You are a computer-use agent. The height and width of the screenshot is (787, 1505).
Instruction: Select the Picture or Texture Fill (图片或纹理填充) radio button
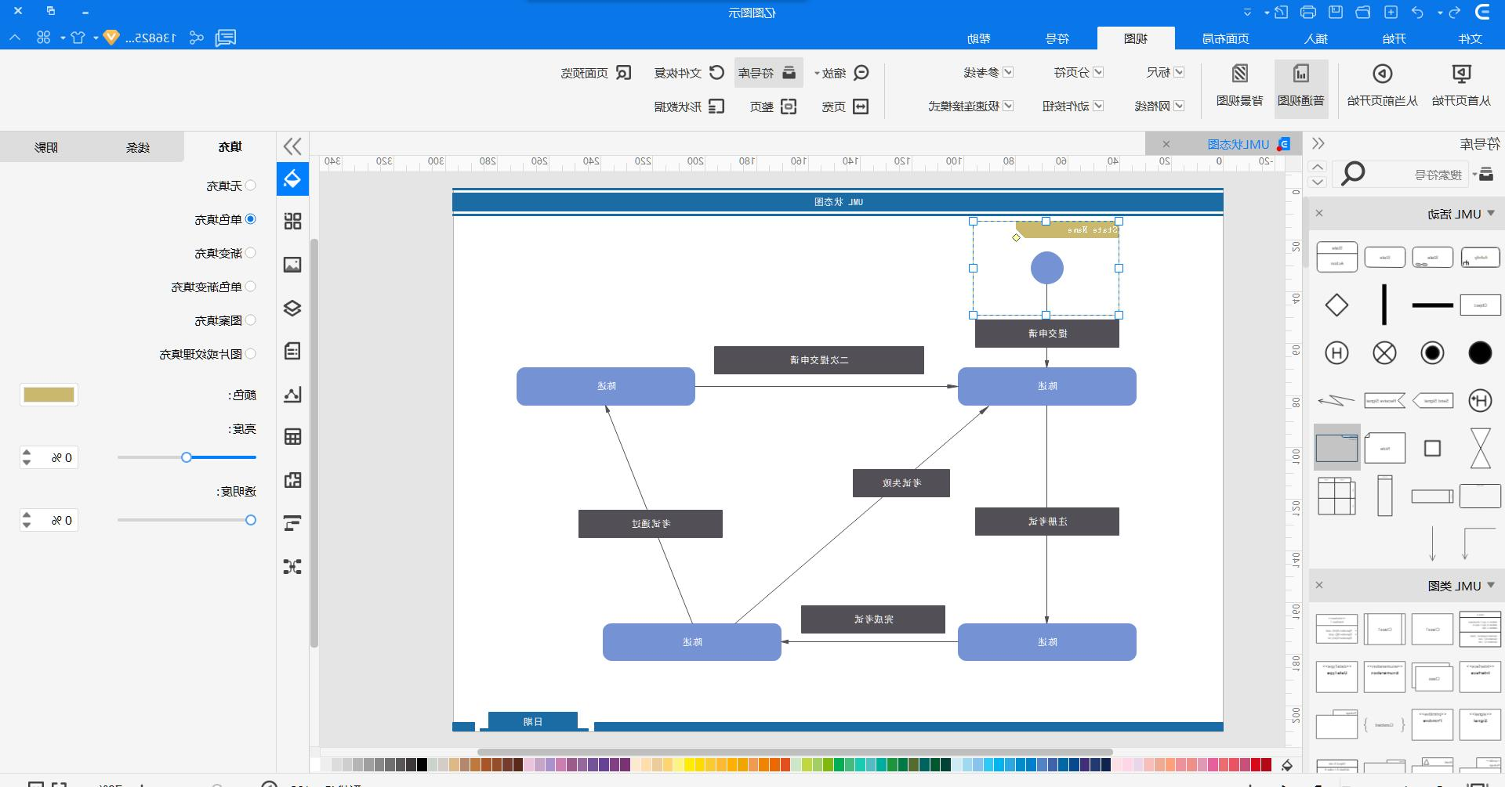pyautogui.click(x=251, y=353)
